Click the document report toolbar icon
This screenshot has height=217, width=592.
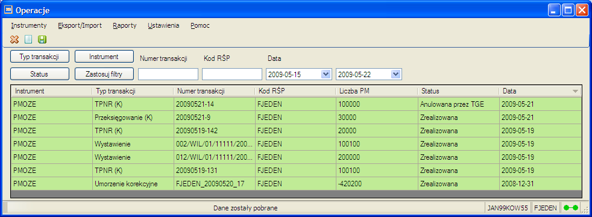28,39
